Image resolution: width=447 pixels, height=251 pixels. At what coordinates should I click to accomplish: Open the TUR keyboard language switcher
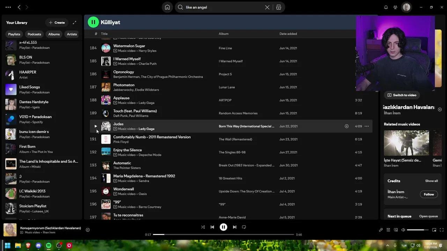[x=404, y=245]
